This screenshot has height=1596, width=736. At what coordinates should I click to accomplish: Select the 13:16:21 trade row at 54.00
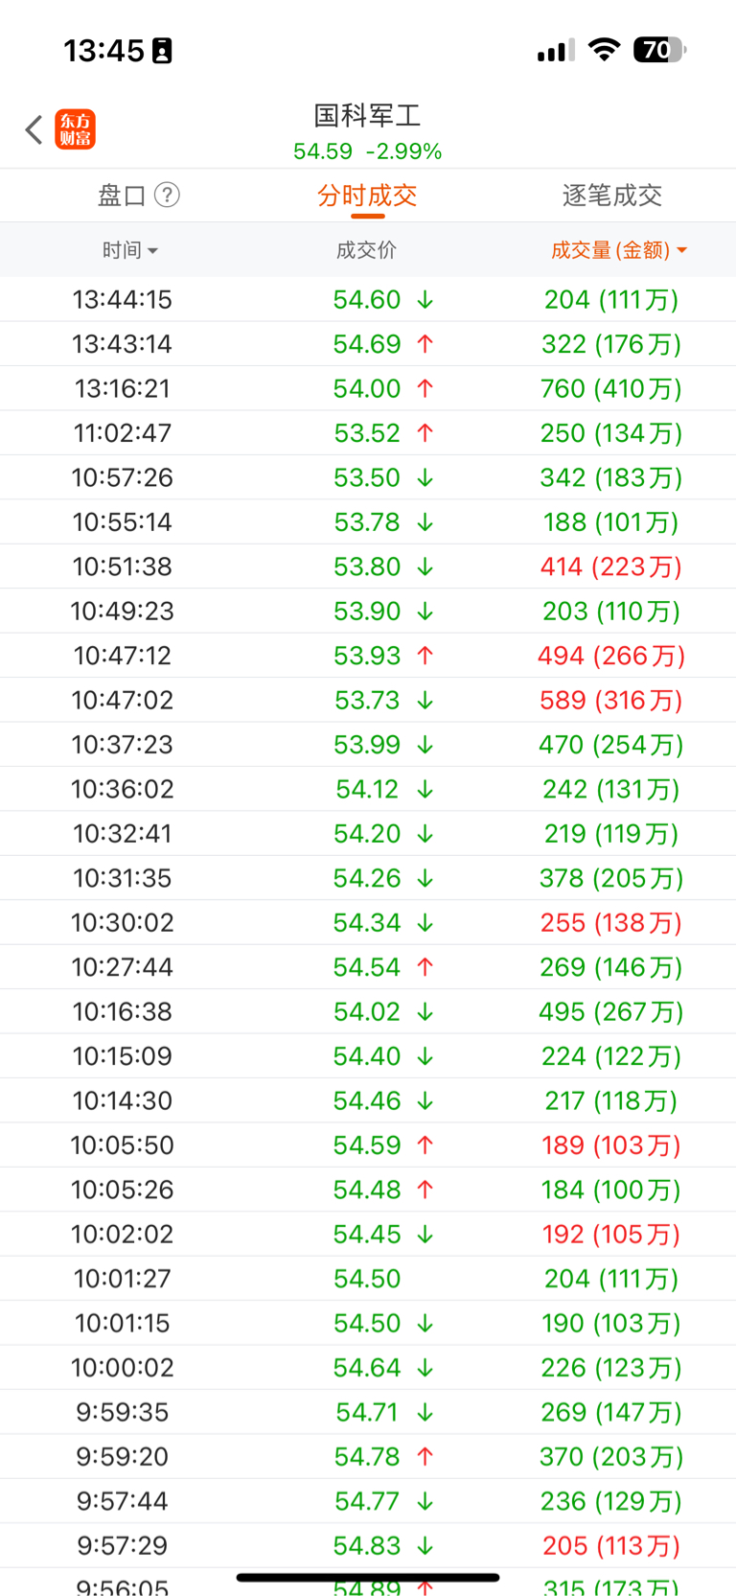pyautogui.click(x=368, y=388)
